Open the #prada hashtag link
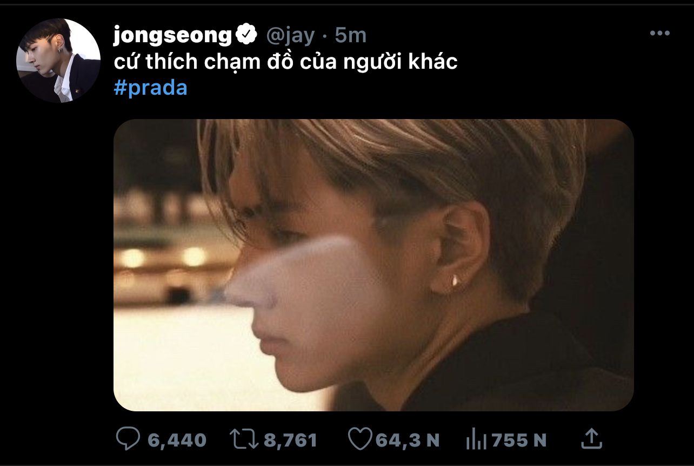The width and height of the screenshot is (694, 466). pyautogui.click(x=151, y=88)
